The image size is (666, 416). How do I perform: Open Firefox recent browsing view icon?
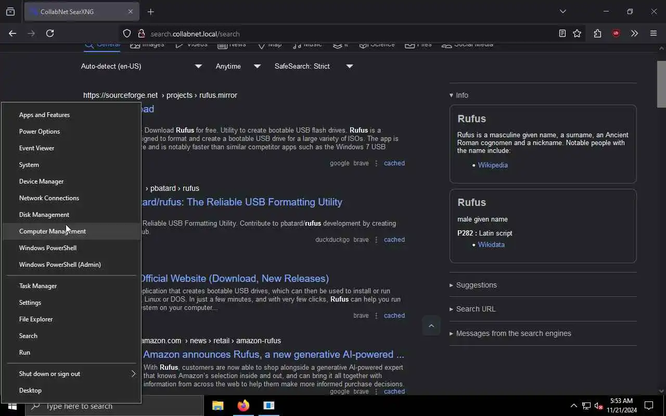coord(10,11)
